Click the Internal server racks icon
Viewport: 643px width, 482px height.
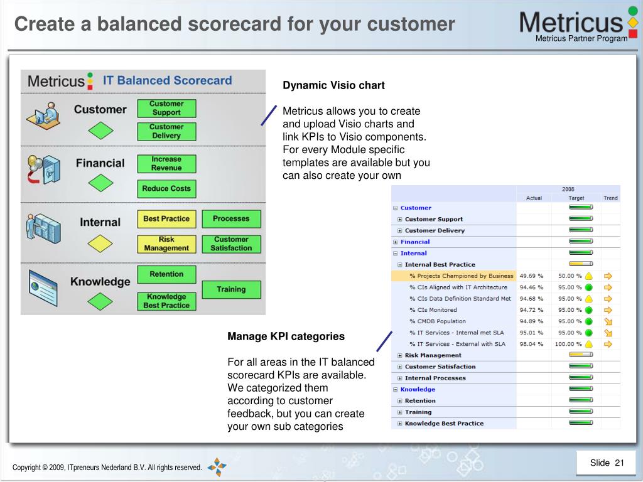point(43,228)
